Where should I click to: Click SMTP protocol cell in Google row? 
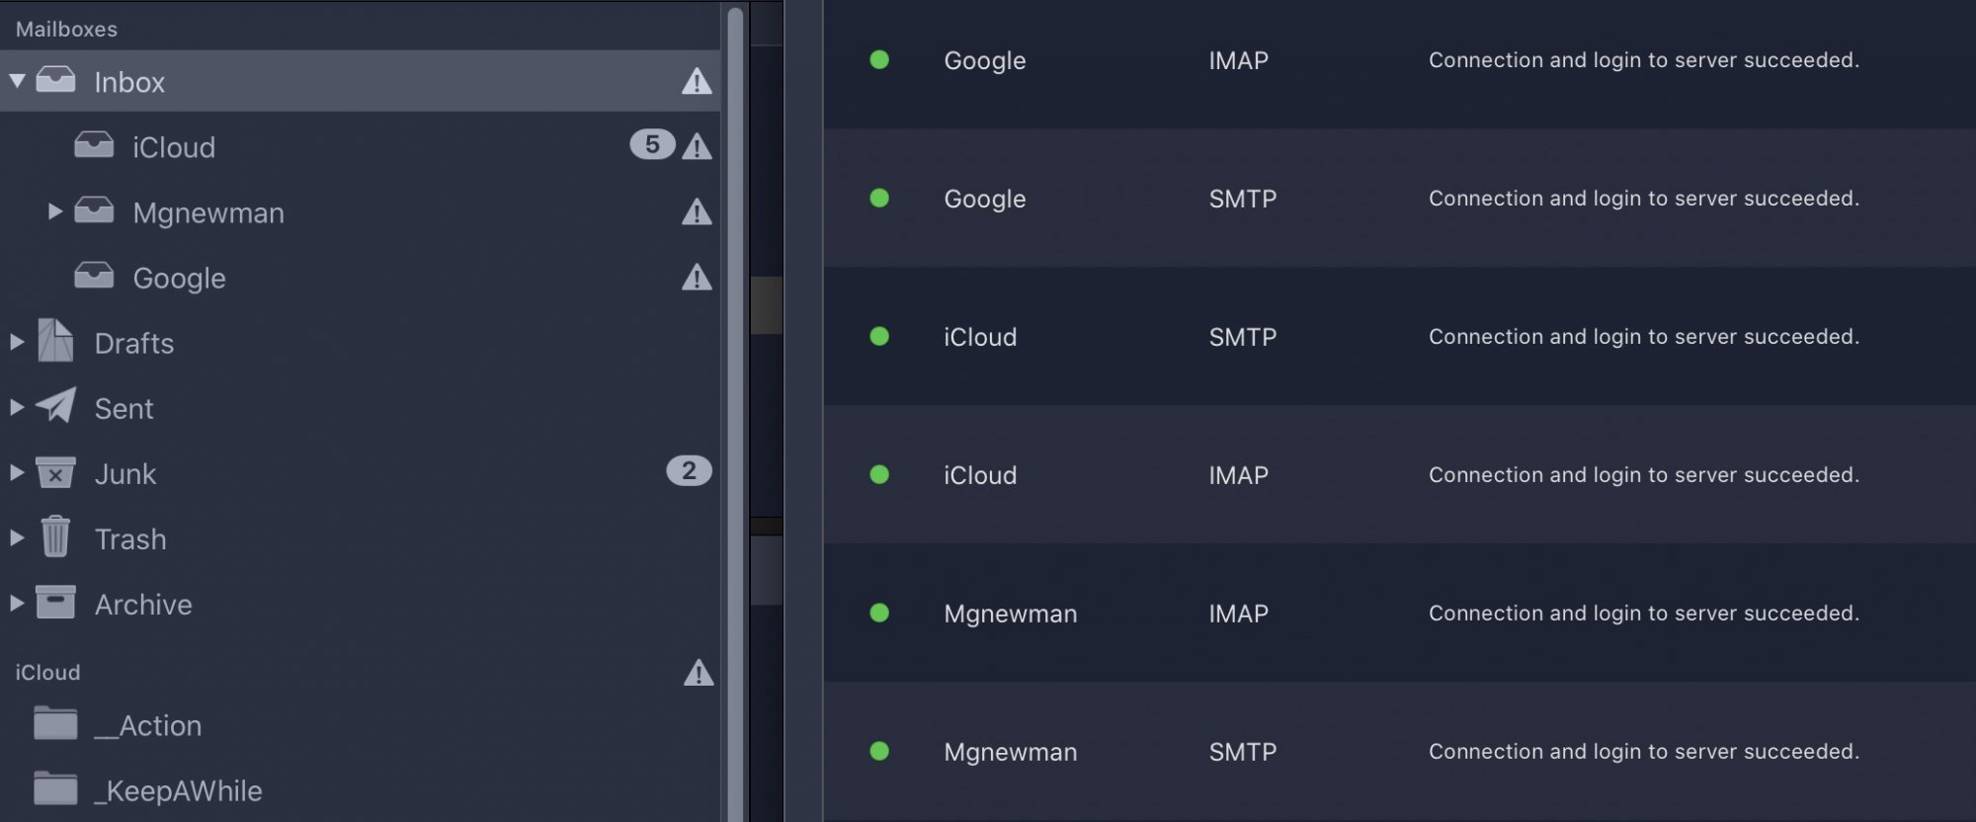pyautogui.click(x=1243, y=199)
